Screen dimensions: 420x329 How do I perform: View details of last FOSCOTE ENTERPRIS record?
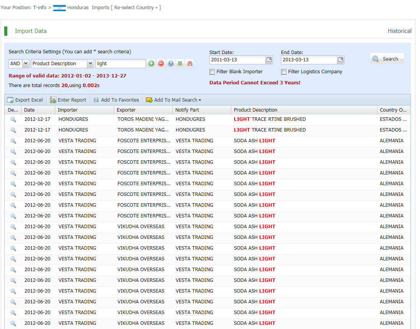click(x=13, y=216)
